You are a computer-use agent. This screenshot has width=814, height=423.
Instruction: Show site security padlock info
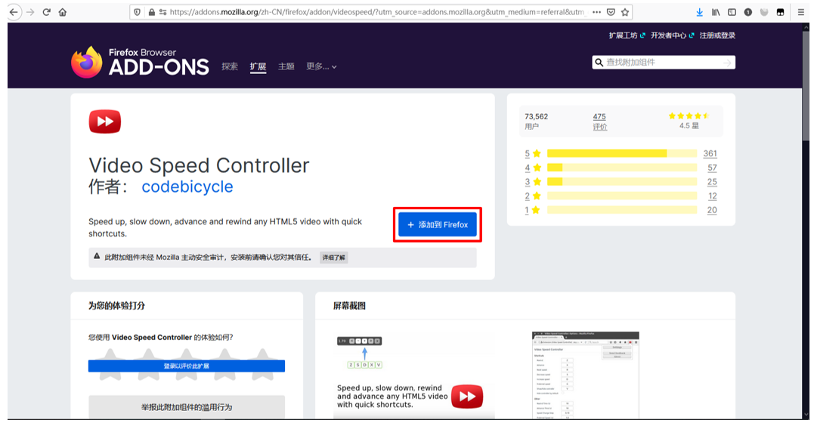click(x=152, y=12)
